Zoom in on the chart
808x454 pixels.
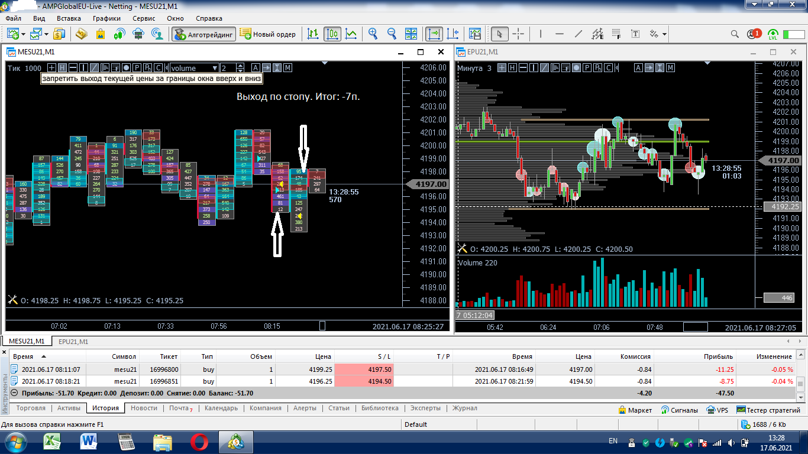373,34
